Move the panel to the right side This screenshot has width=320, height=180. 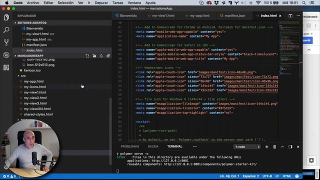pyautogui.click(x=290, y=146)
